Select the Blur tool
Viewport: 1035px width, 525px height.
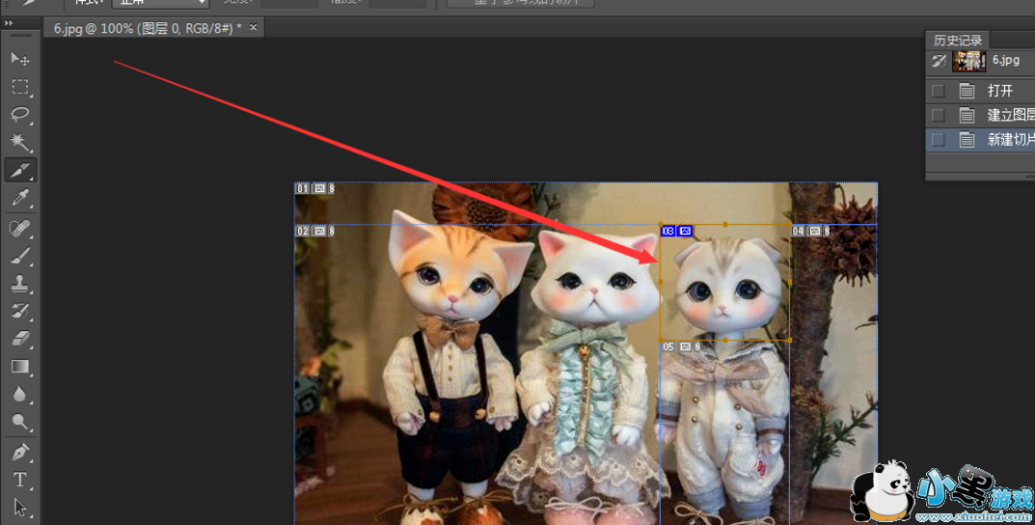click(x=20, y=395)
